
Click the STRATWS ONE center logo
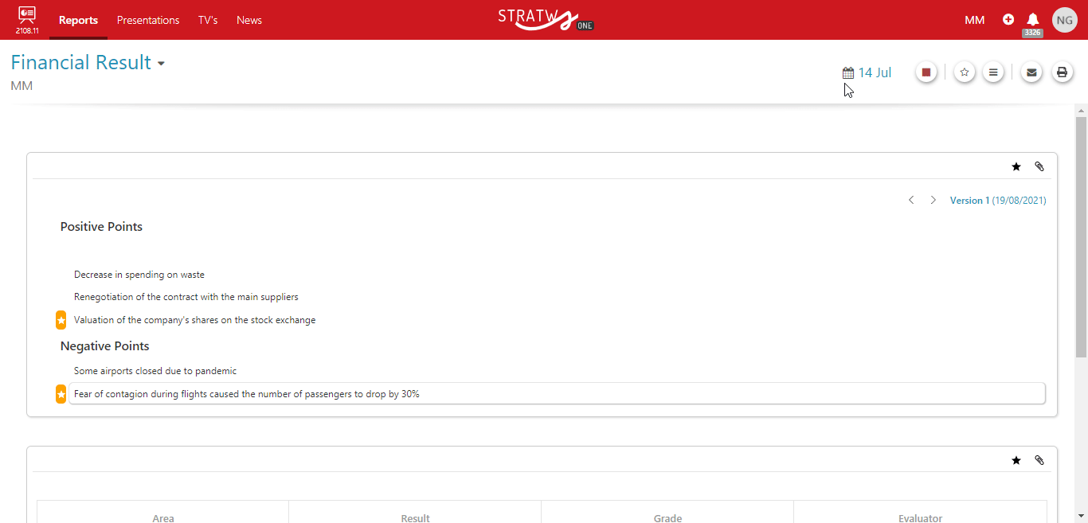tap(546, 19)
